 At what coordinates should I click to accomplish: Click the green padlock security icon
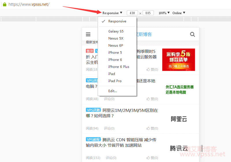pos(4,4)
